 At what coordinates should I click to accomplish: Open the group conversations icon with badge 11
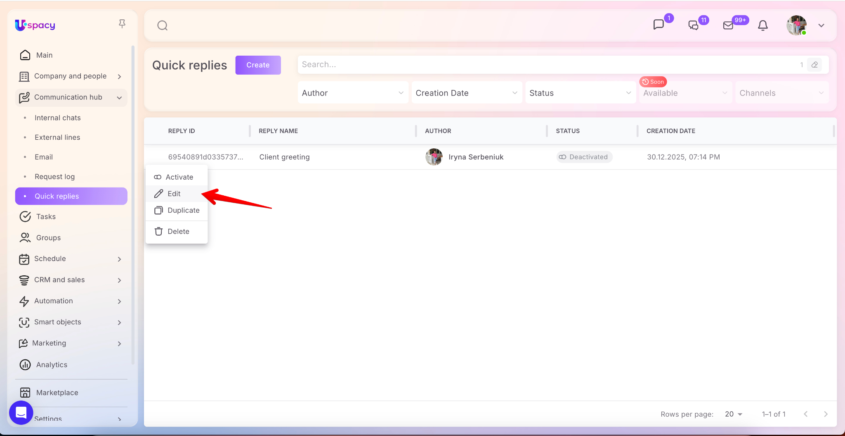(694, 25)
